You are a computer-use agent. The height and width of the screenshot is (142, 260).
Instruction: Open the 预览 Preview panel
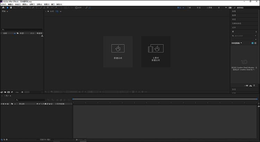pos(234,19)
